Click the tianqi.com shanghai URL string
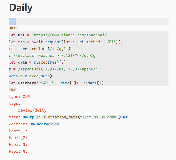Viewport: 176px width, 160px height. coord(70,35)
